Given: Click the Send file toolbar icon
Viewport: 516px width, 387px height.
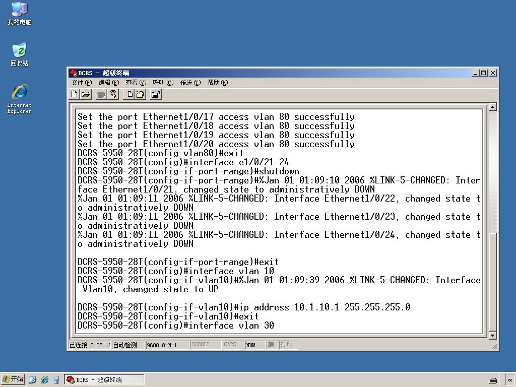Looking at the screenshot, I should (x=128, y=95).
